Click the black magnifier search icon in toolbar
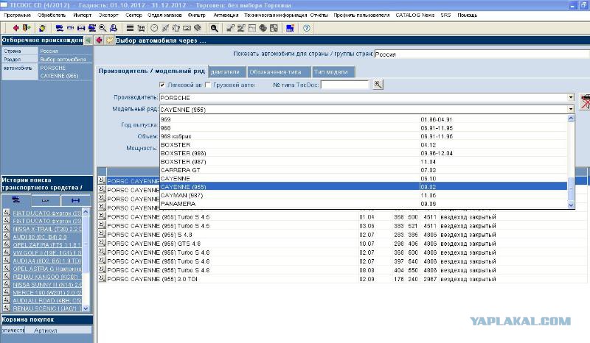590x343 pixels. [x=214, y=28]
